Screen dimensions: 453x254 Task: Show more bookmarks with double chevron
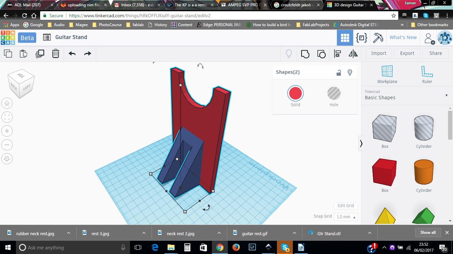pos(402,25)
